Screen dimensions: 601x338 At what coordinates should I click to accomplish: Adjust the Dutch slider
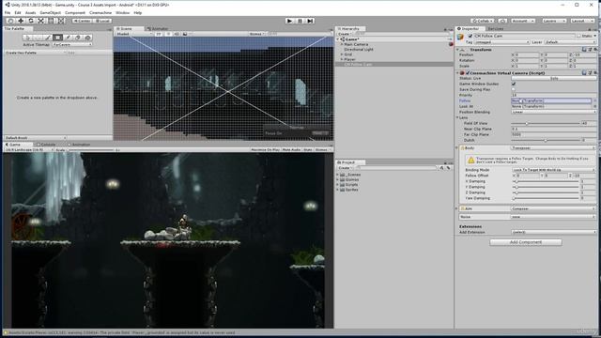pyautogui.click(x=546, y=140)
